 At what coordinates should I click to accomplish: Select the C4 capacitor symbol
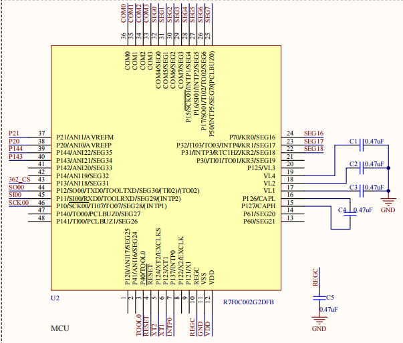coord(350,214)
